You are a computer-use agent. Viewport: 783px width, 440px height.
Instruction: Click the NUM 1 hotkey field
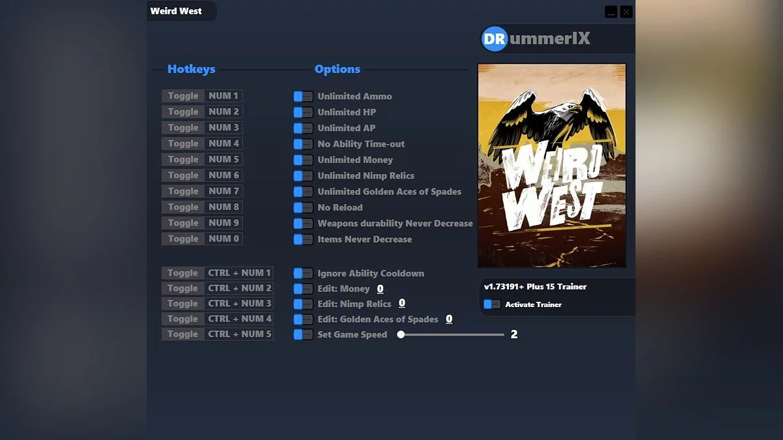(223, 96)
